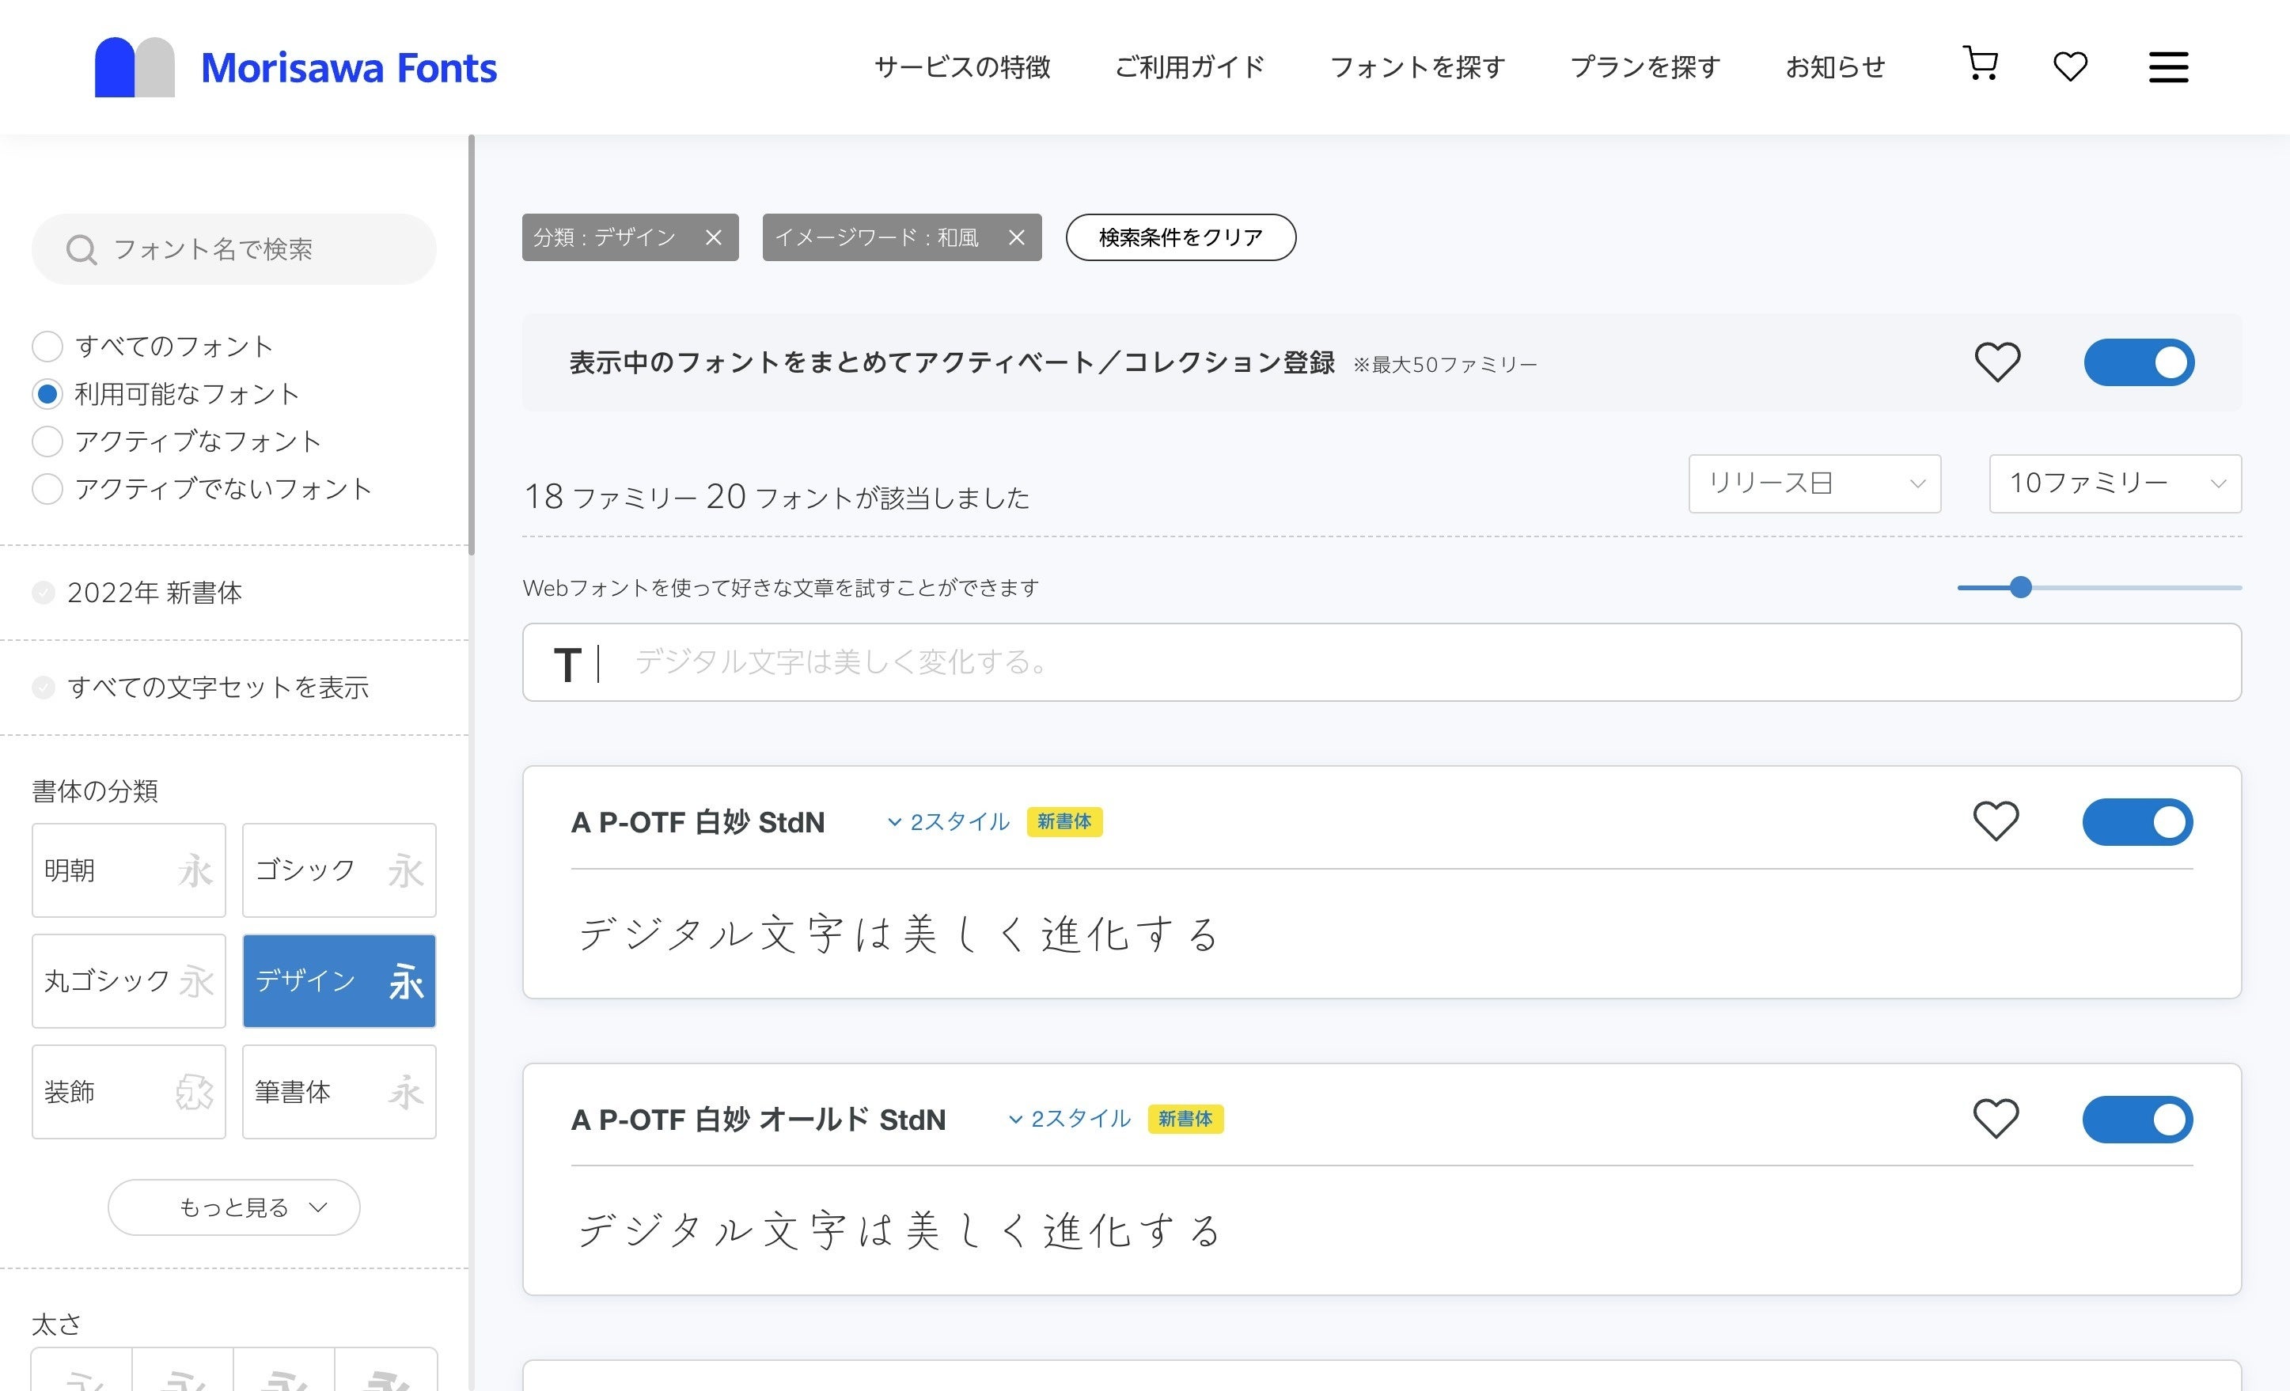Toggle the batch activate switch off
Screen dimensions: 2290x1391
click(2140, 362)
